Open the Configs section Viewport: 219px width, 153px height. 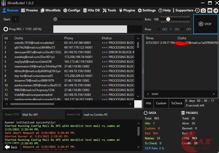[x=72, y=10]
